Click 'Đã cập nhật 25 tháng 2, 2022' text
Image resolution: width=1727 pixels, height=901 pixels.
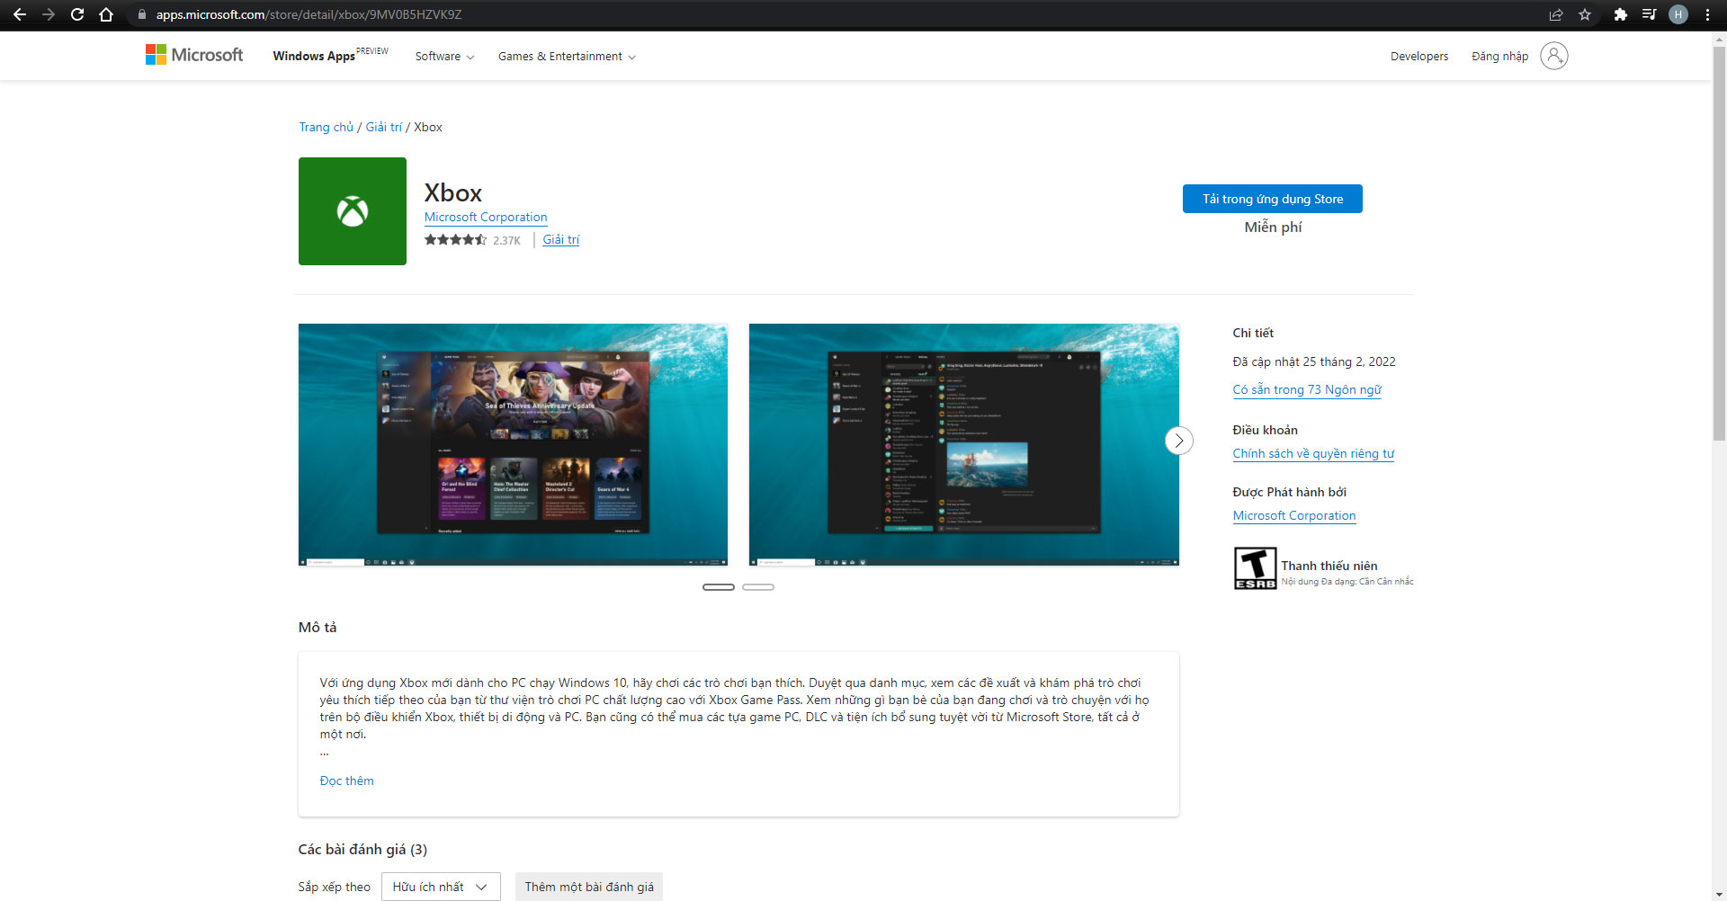pos(1314,361)
